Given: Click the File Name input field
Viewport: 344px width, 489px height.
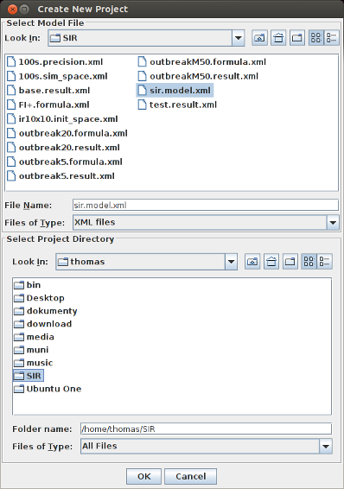Looking at the screenshot, I should coord(206,206).
